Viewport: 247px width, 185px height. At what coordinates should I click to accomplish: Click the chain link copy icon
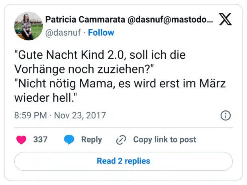(121, 140)
